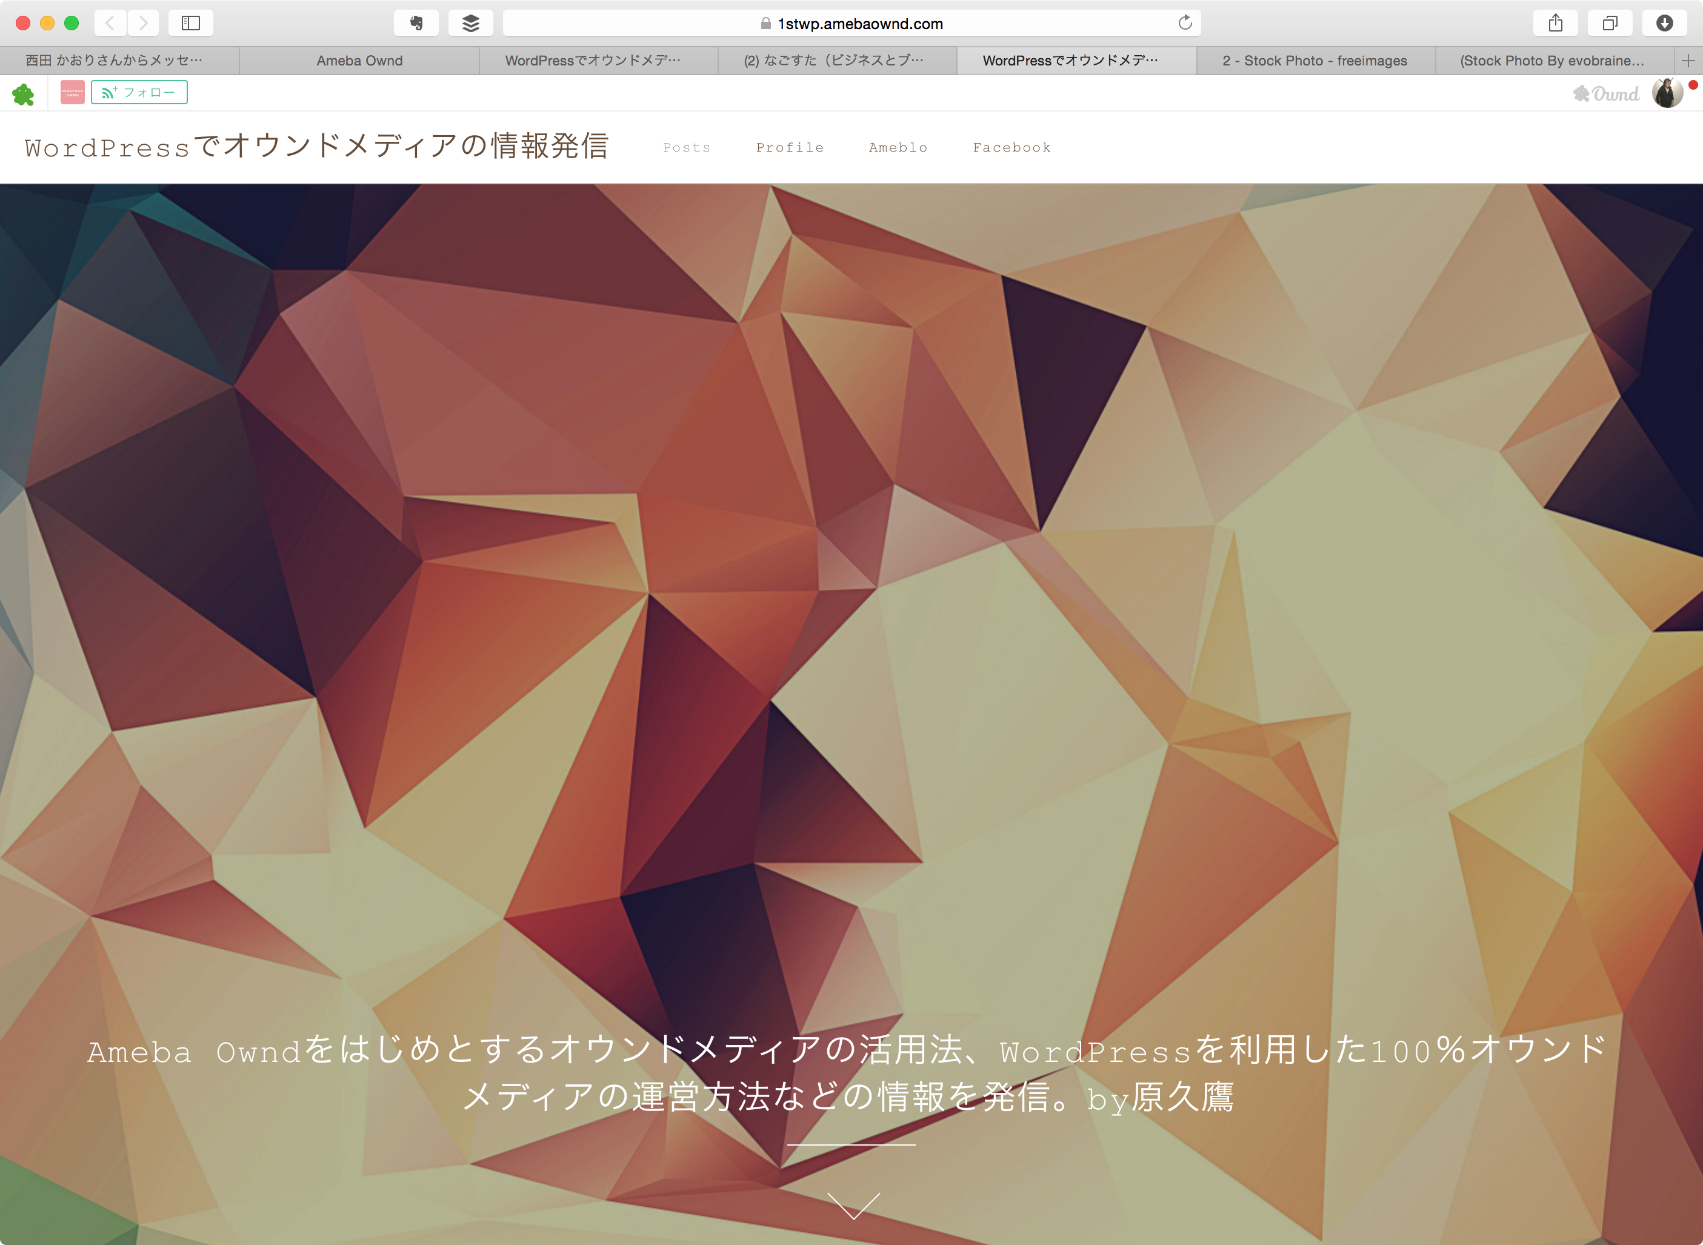1703x1245 pixels.
Task: Open the Ameblo navigation link
Action: tap(898, 148)
